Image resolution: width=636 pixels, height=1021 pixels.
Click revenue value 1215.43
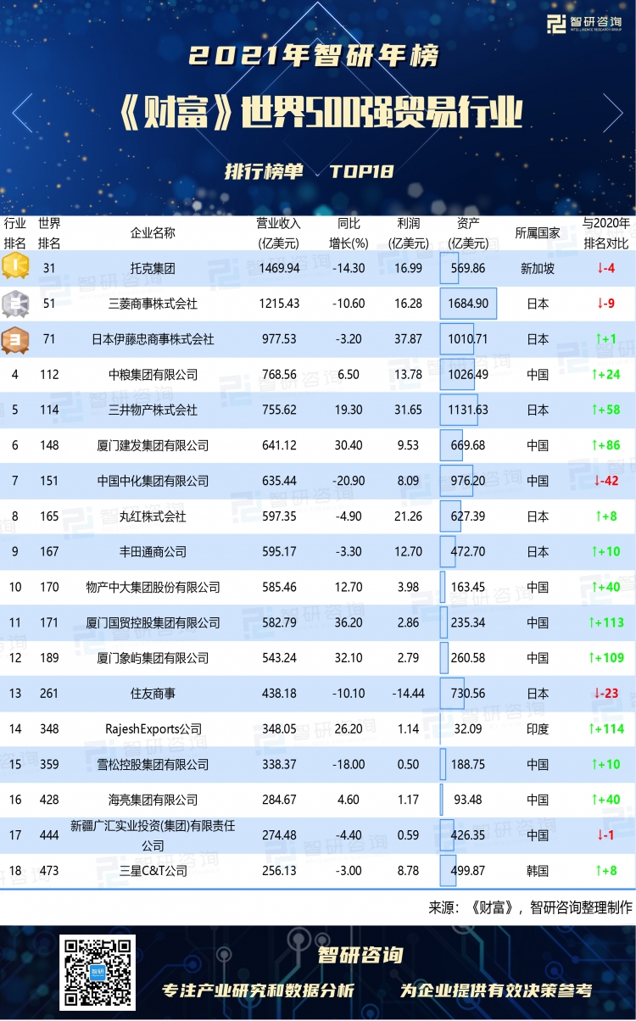[x=279, y=304]
